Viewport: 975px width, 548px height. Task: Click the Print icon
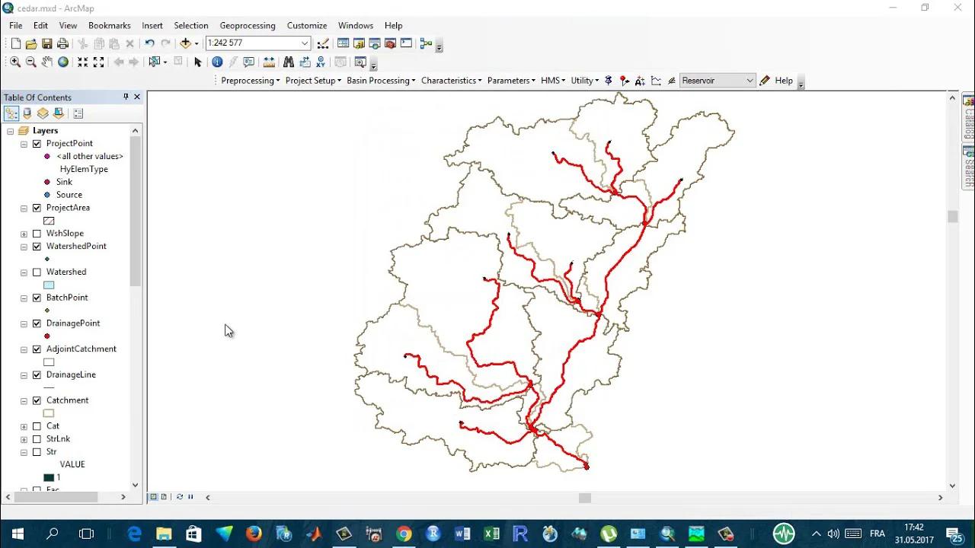(x=63, y=43)
